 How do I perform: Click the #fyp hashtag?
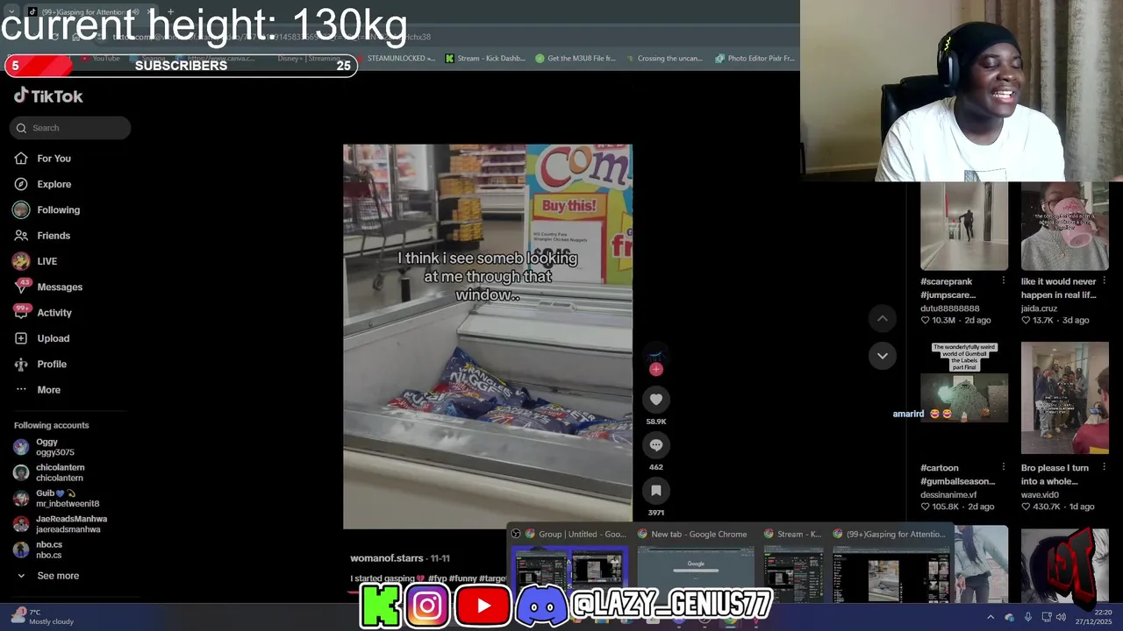pos(437,578)
